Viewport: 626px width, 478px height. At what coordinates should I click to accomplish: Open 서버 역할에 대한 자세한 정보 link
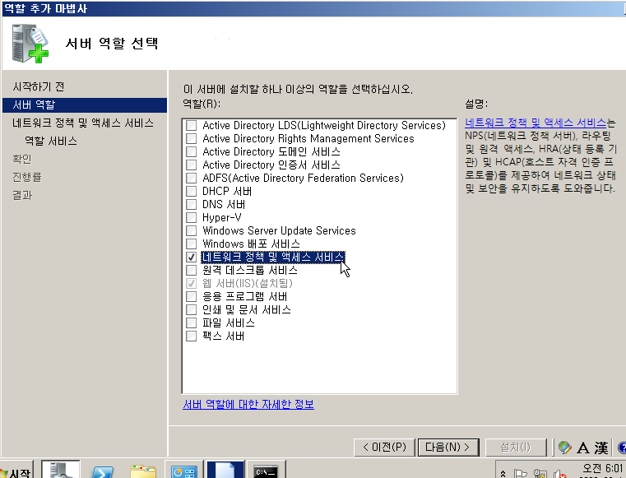(x=248, y=405)
